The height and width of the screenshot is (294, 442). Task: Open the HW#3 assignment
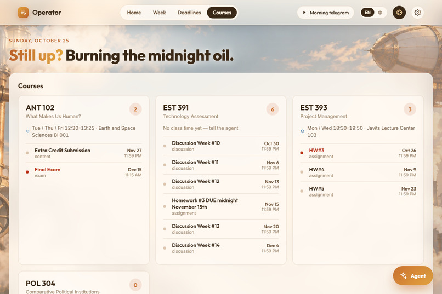358,153
